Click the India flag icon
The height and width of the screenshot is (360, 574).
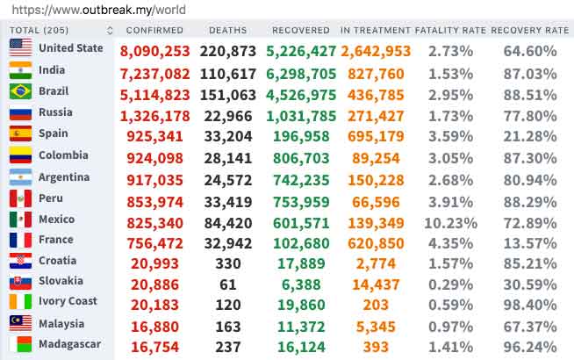pyautogui.click(x=21, y=70)
